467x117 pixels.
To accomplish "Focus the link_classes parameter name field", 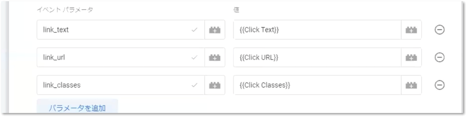I will point(121,85).
